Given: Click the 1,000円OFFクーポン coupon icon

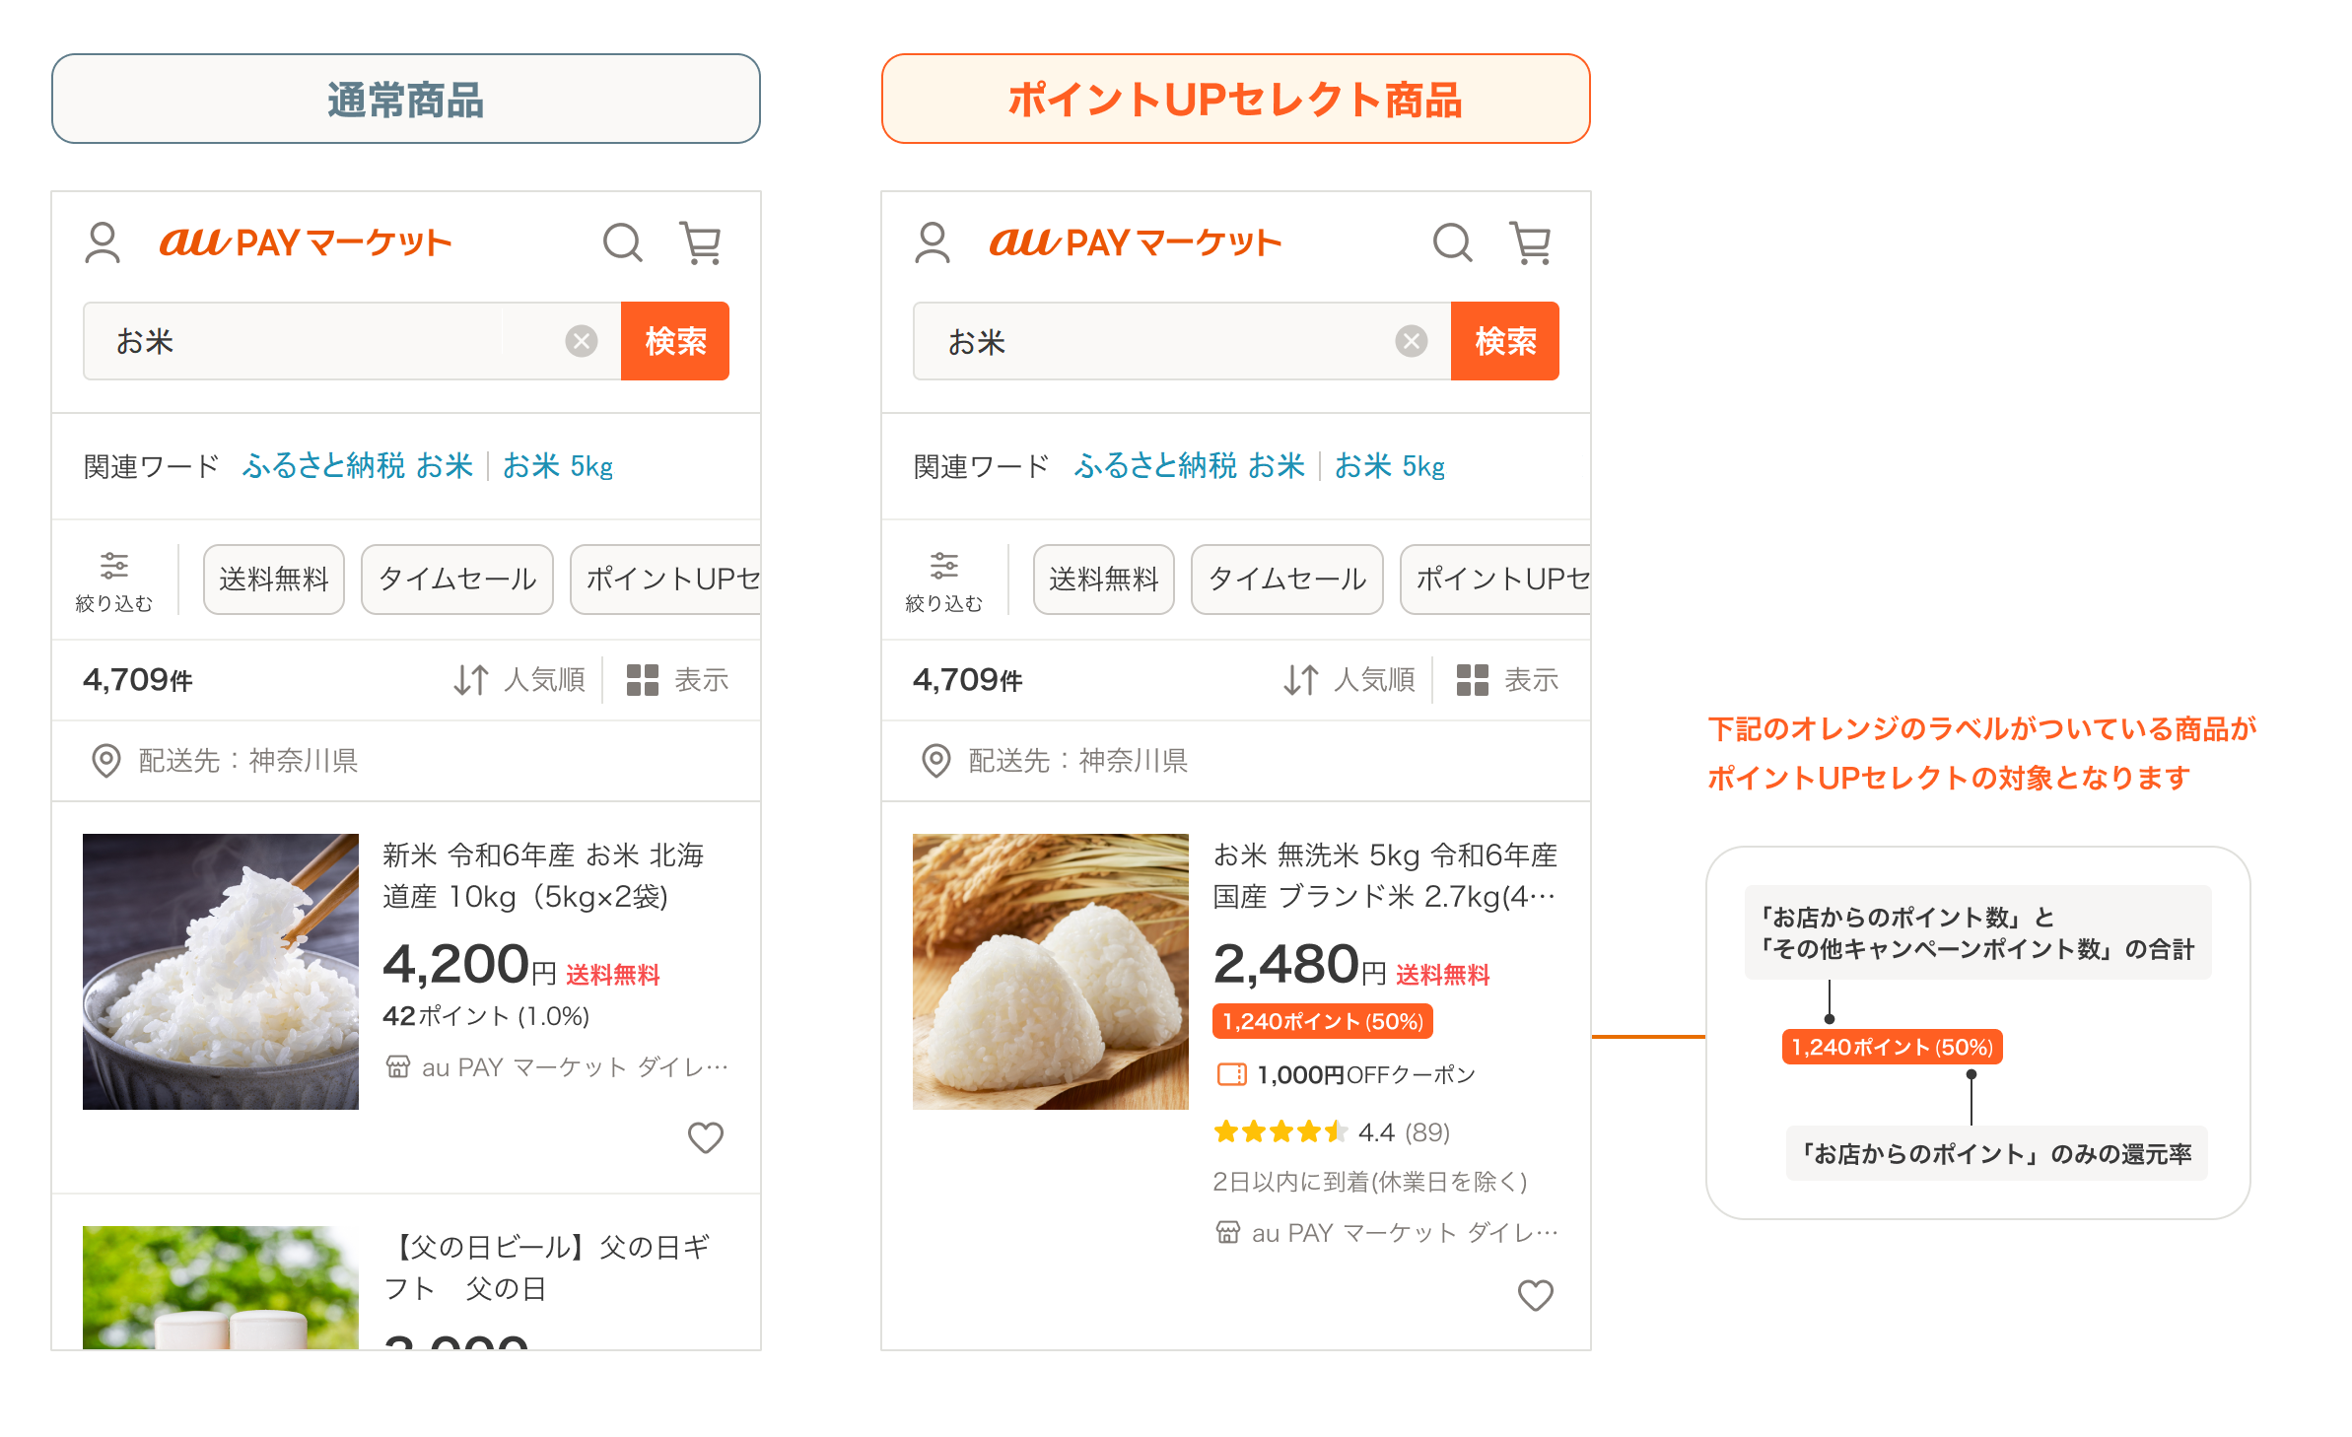Looking at the screenshot, I should [1231, 1074].
